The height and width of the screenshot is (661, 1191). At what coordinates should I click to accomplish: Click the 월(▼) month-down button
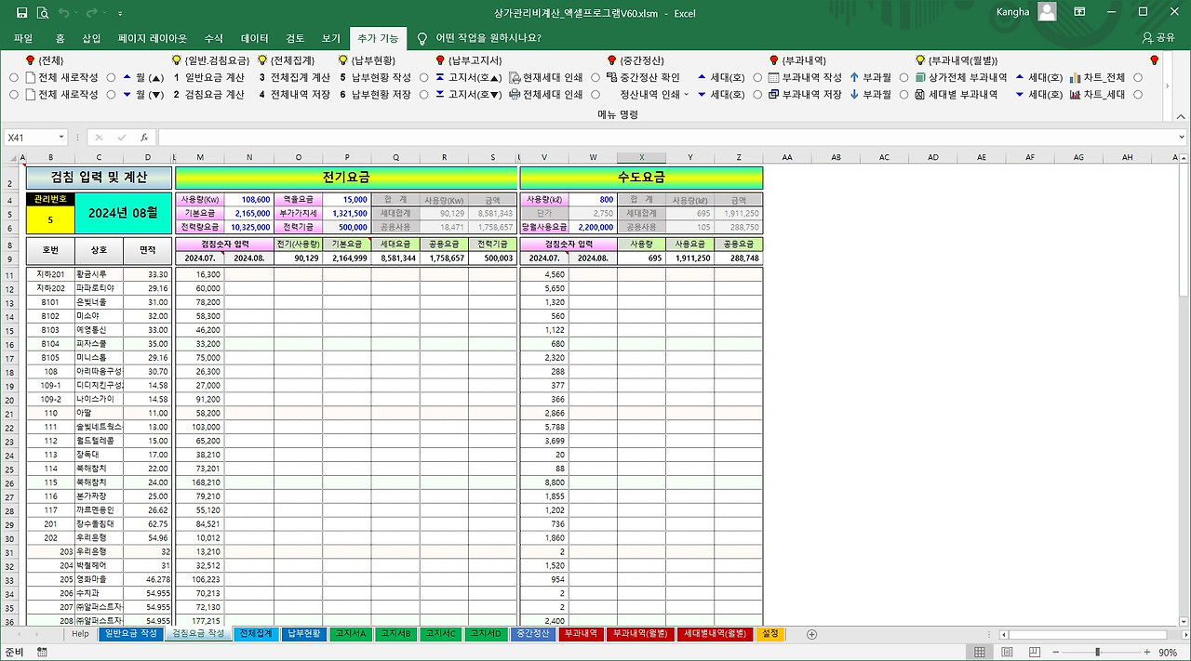[x=143, y=94]
